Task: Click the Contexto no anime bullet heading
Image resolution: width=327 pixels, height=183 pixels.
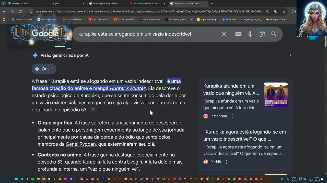Action: point(60,155)
